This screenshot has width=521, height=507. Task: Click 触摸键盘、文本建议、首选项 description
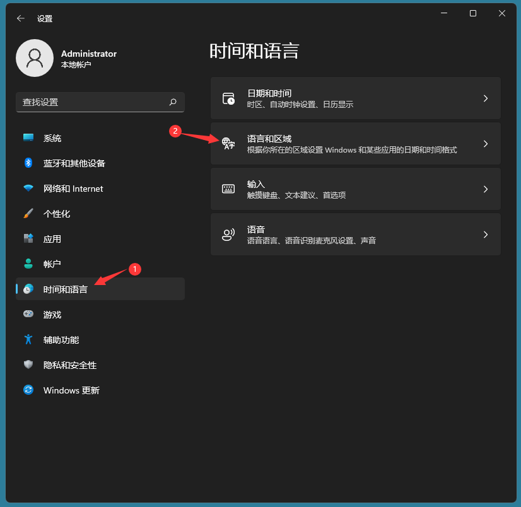296,195
